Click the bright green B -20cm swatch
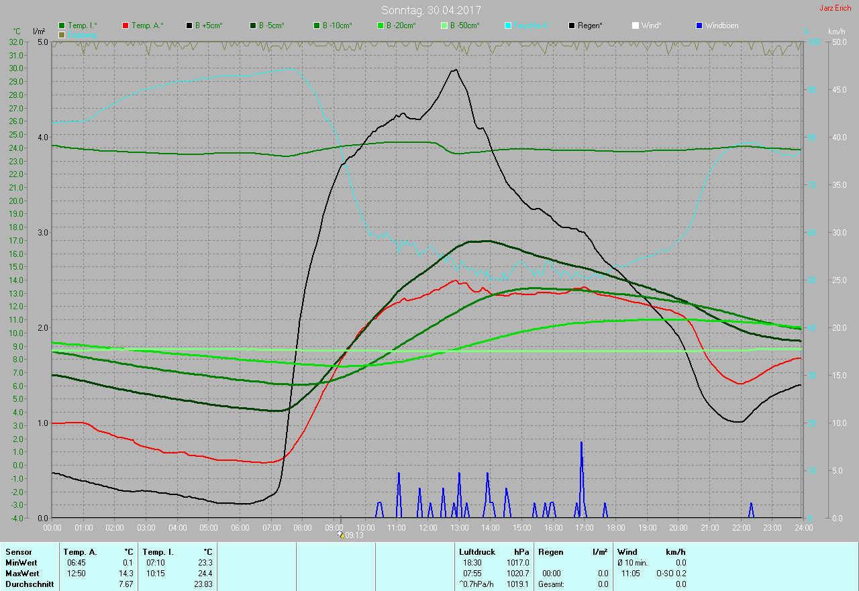This screenshot has height=591, width=859. (x=381, y=25)
